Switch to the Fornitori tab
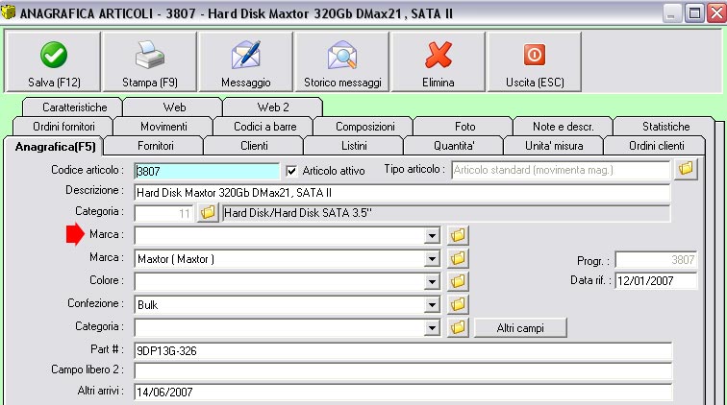The height and width of the screenshot is (405, 727). tap(154, 146)
